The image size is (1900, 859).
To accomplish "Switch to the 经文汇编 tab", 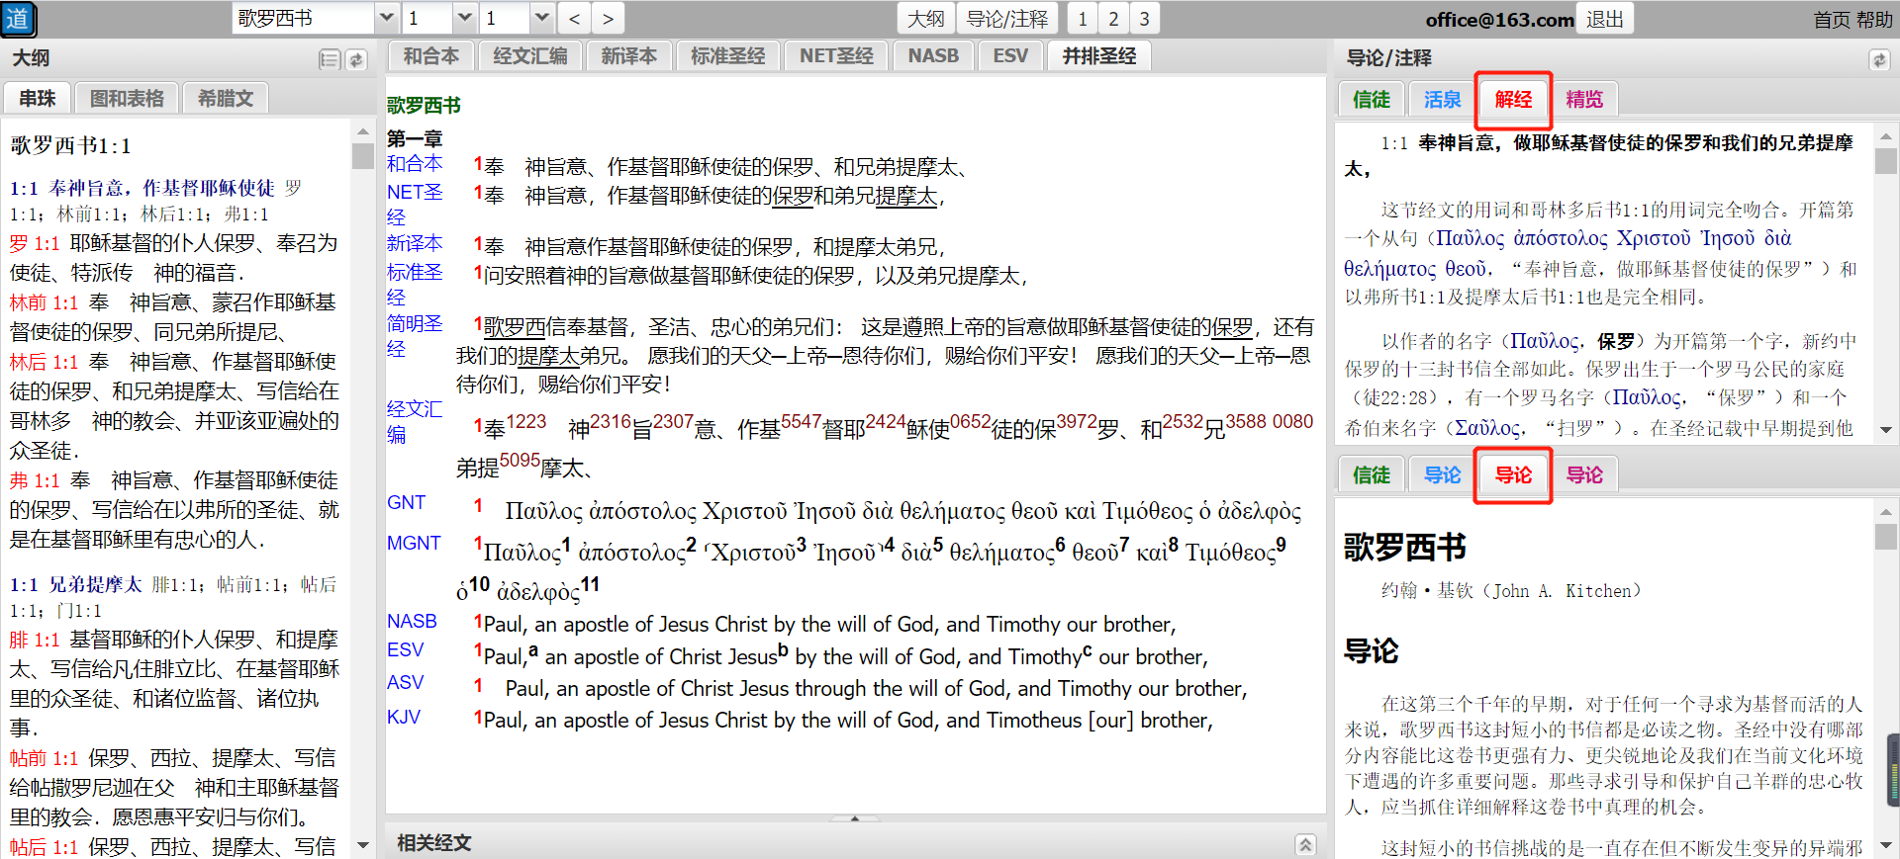I will click(x=530, y=56).
